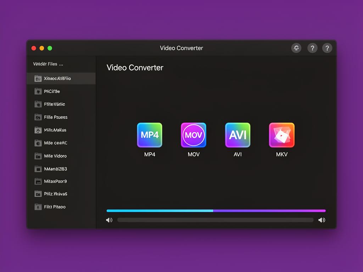Click the right volume speaker toggle
363x272 pixels.
click(322, 220)
